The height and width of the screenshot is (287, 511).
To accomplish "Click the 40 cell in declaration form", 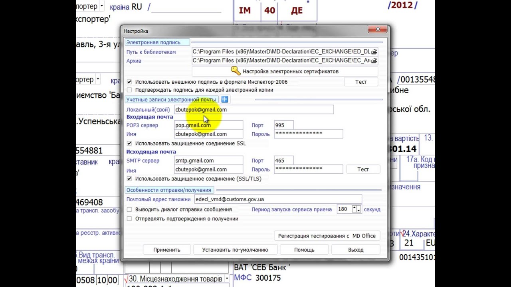I will click(x=270, y=11).
